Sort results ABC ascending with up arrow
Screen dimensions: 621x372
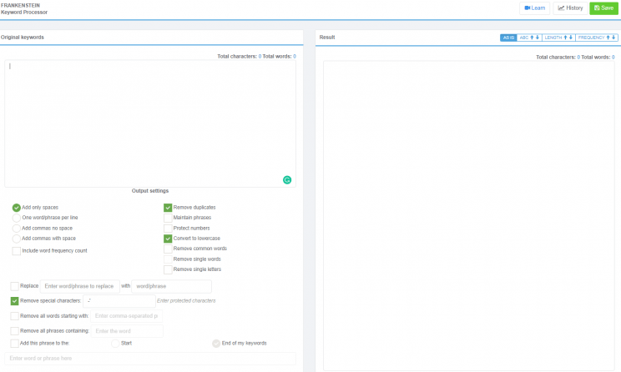point(532,38)
